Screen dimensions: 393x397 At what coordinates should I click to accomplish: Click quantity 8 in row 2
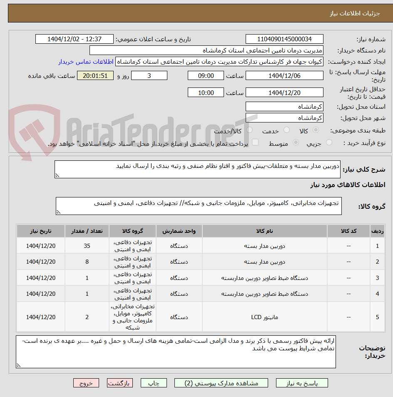pos(87,262)
